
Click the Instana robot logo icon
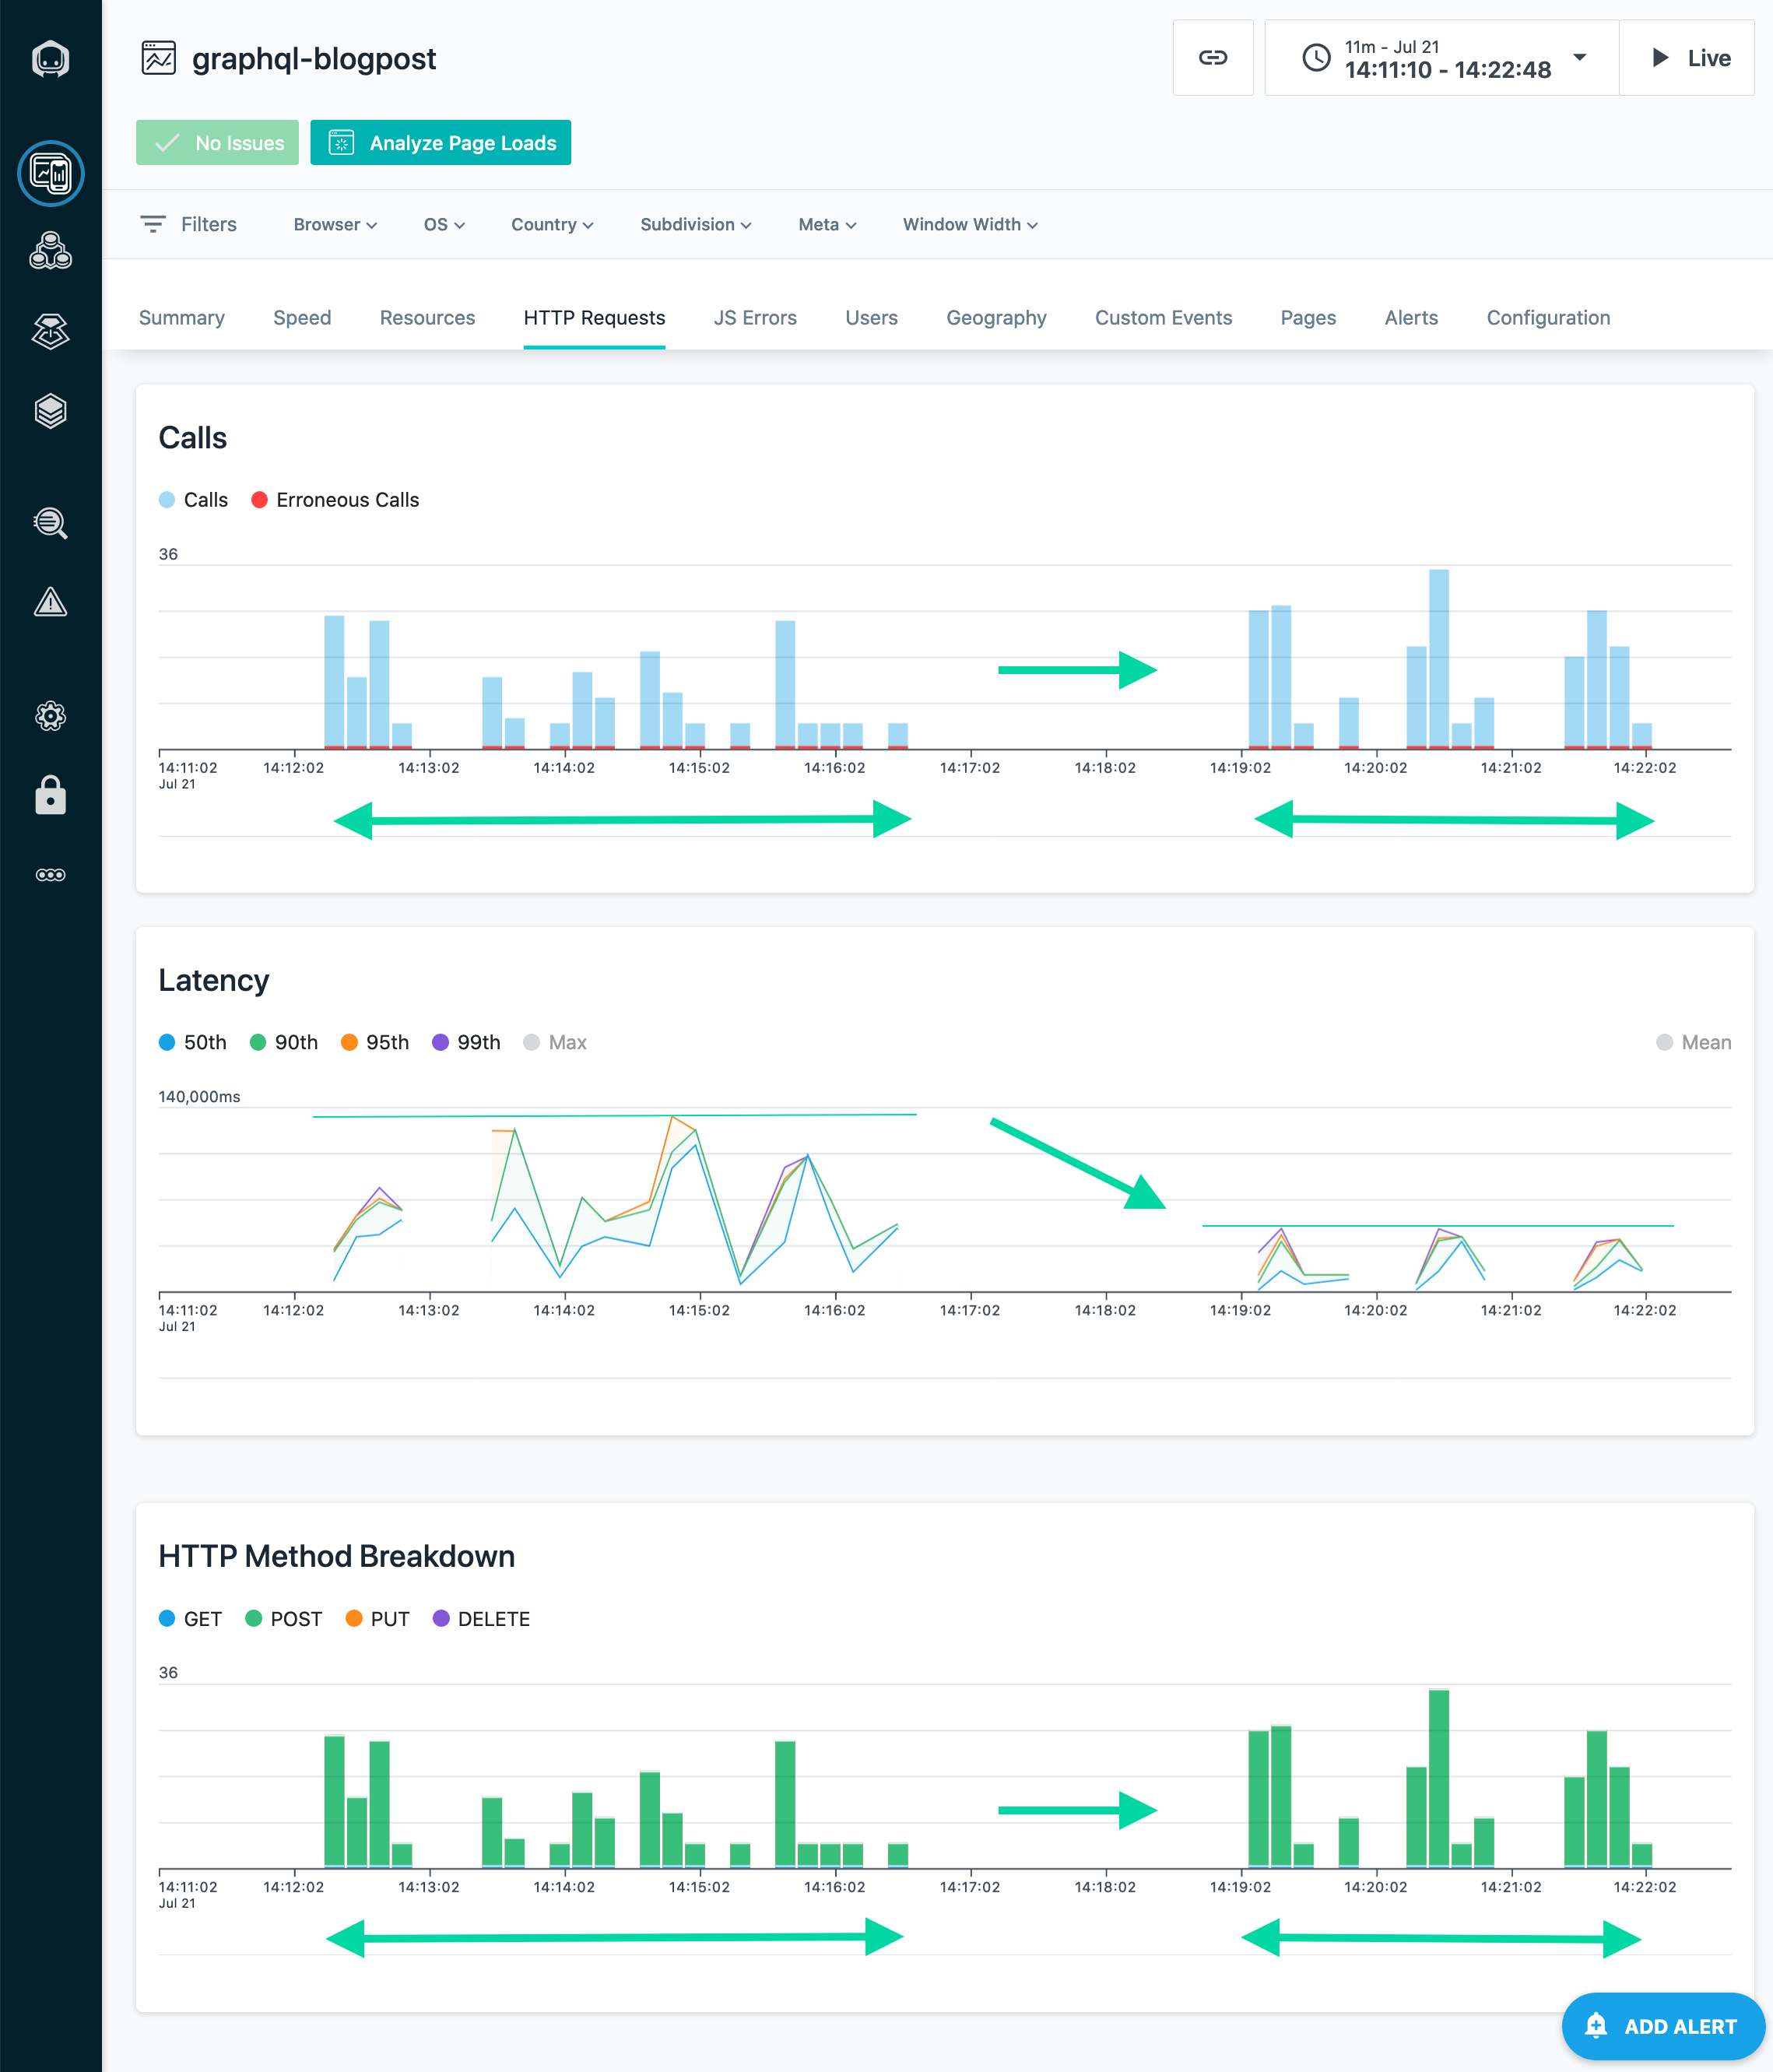click(50, 59)
